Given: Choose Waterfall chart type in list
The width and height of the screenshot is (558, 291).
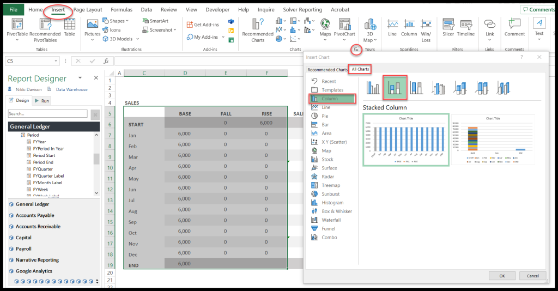Looking at the screenshot, I should coord(331,220).
